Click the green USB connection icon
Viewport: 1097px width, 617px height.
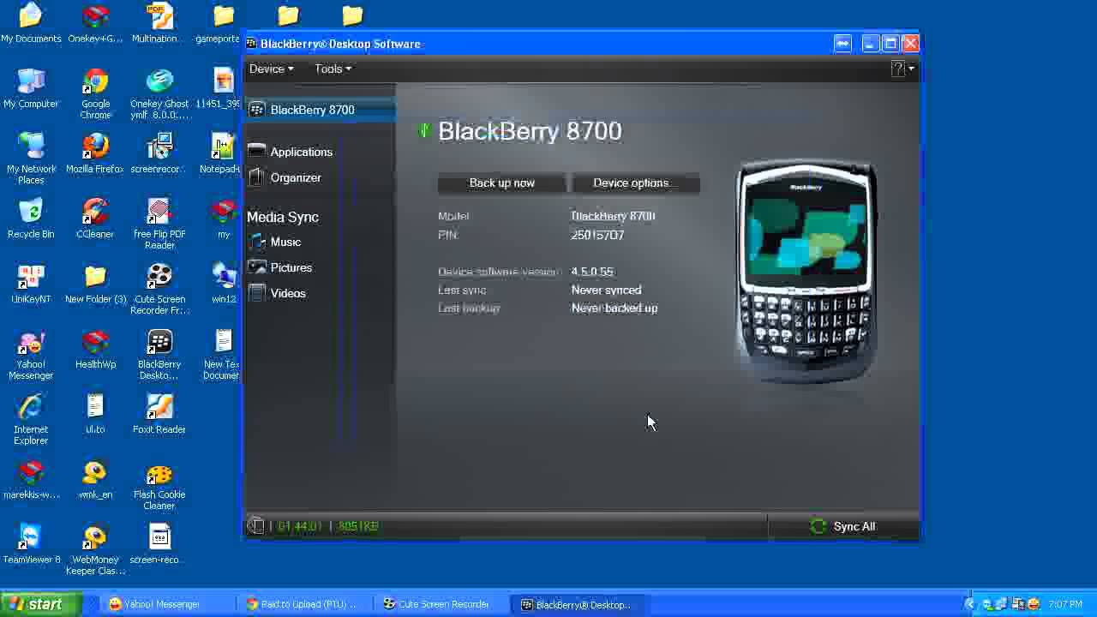click(x=423, y=130)
